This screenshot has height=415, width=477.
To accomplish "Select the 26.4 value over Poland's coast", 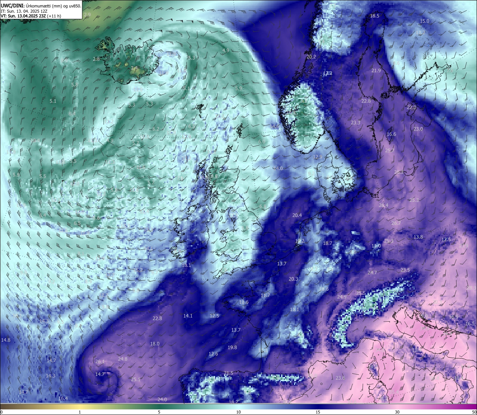I will click(383, 205).
